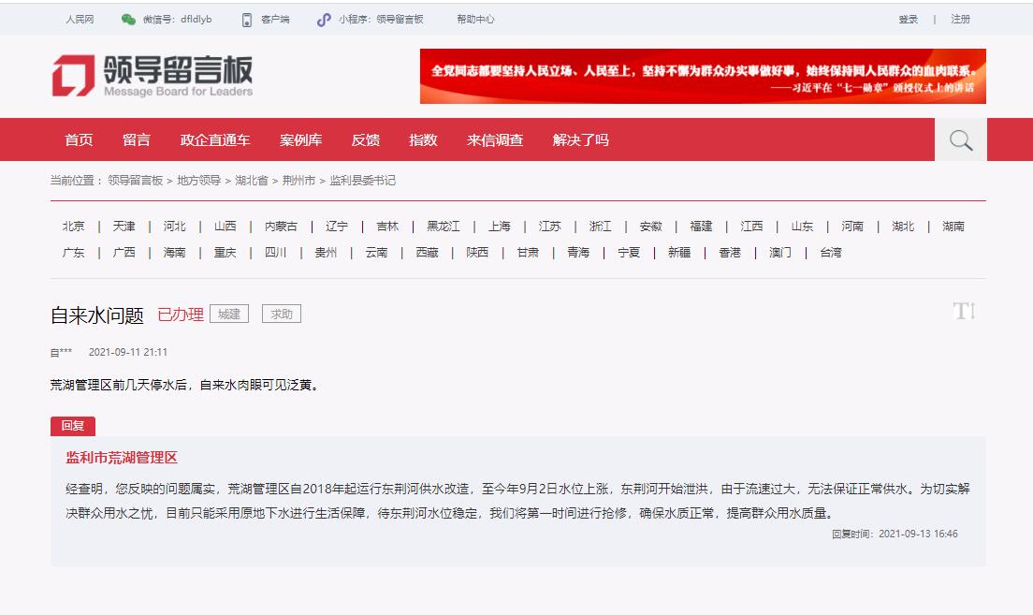Image resolution: width=1033 pixels, height=615 pixels.
Task: Open 监利市荒湖管理区 reply department link
Action: 122,458
